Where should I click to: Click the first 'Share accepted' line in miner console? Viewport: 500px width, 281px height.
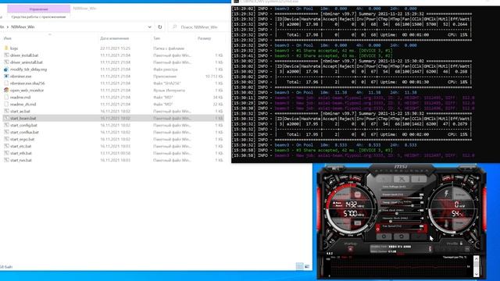334,51
